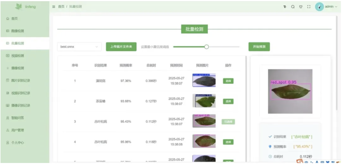Screen dimensions: 346x164
Task: Click the 97.36% probability cell
Action: point(126,81)
